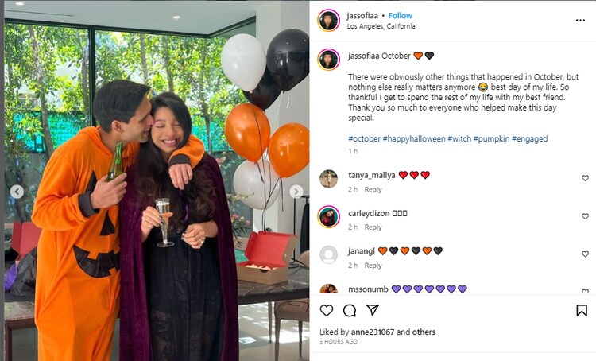Image resolution: width=596 pixels, height=361 pixels.
Task: Open comment bubble icon below post
Action: (350, 310)
